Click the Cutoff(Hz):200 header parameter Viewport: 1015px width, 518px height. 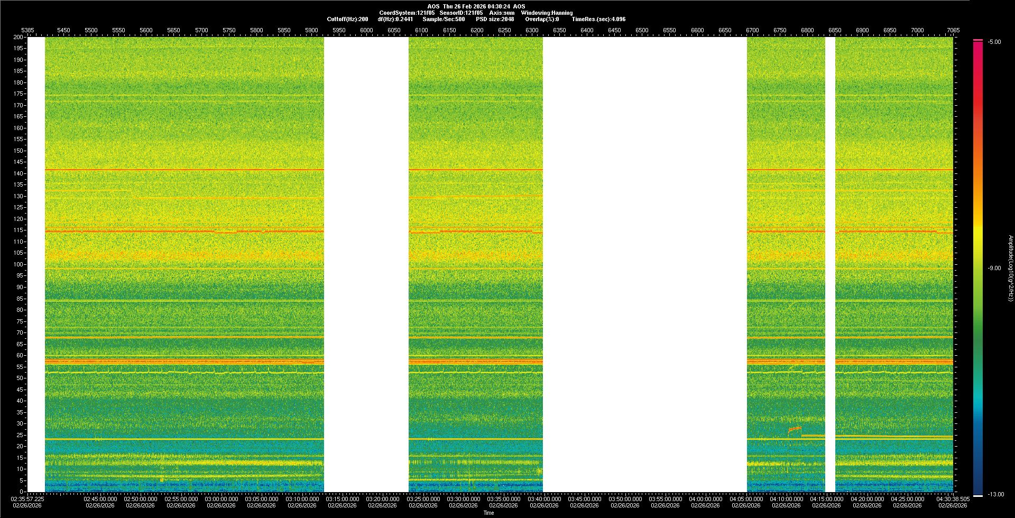pyautogui.click(x=347, y=19)
